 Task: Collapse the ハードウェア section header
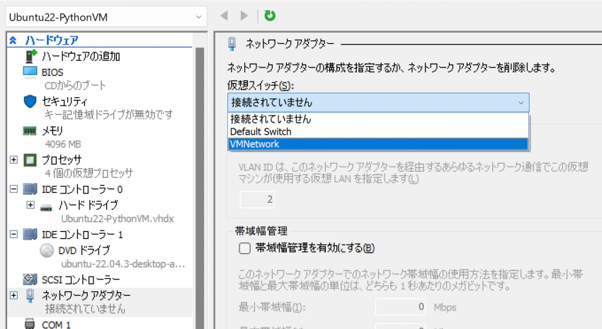point(13,40)
